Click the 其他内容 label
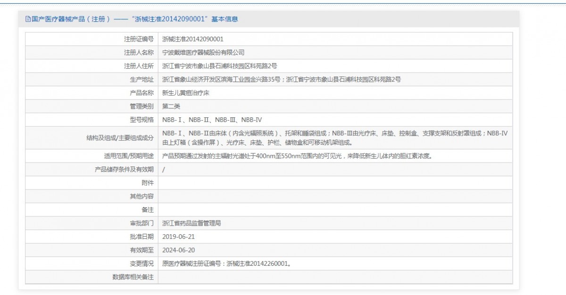This screenshot has width=566, height=295. [142, 196]
